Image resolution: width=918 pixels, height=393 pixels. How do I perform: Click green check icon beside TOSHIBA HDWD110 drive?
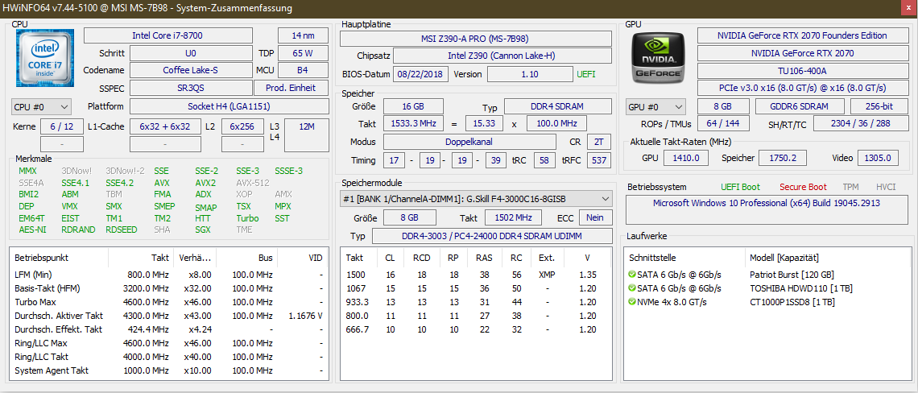click(x=631, y=288)
